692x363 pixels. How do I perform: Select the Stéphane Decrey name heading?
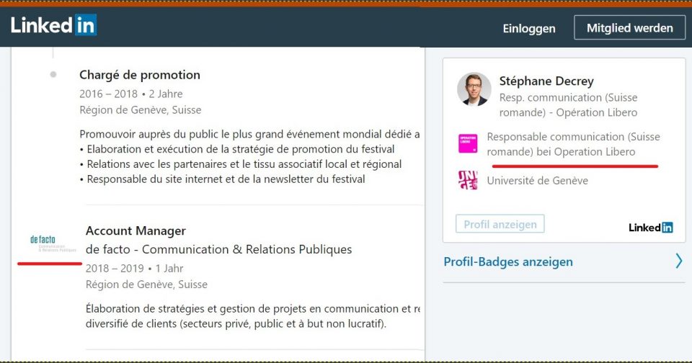pos(546,81)
